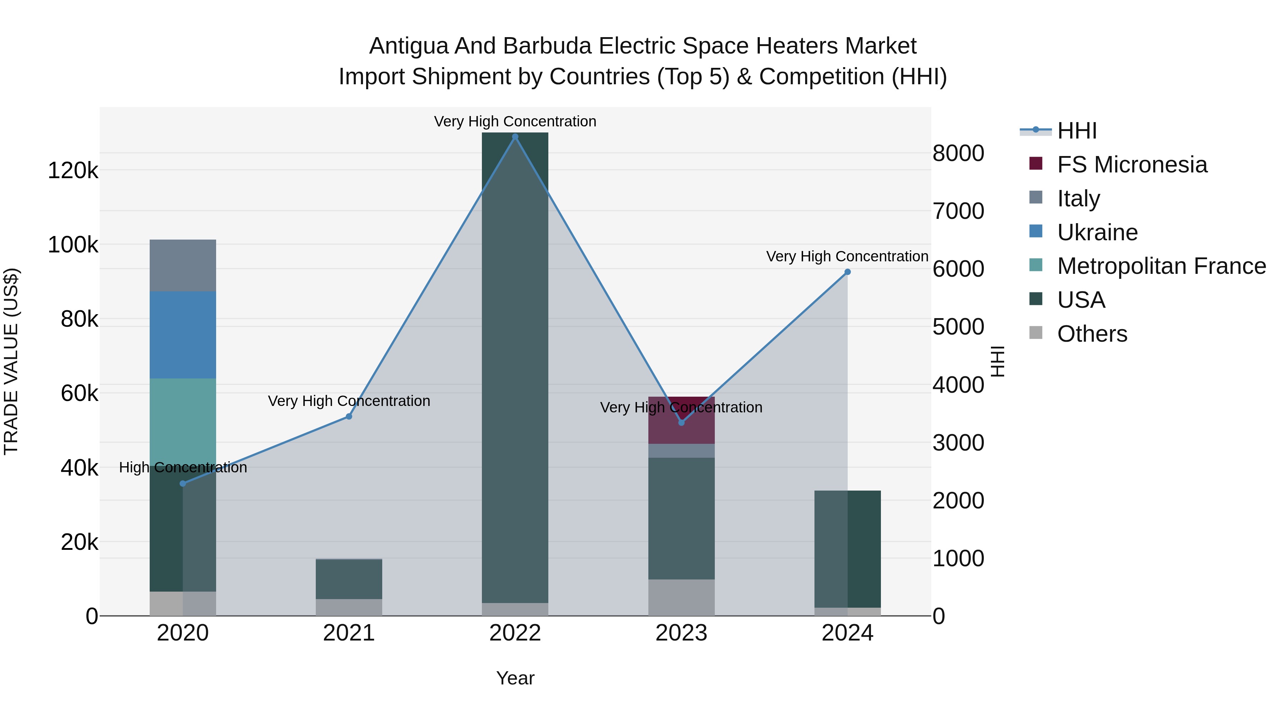Click the 2022 x-axis label

click(x=515, y=633)
